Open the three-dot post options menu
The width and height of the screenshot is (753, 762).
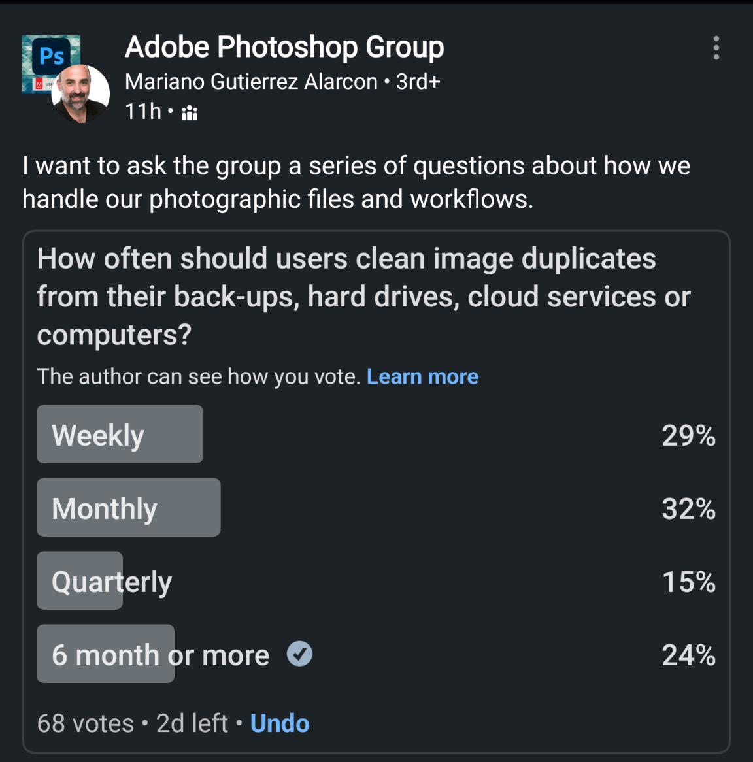point(716,48)
